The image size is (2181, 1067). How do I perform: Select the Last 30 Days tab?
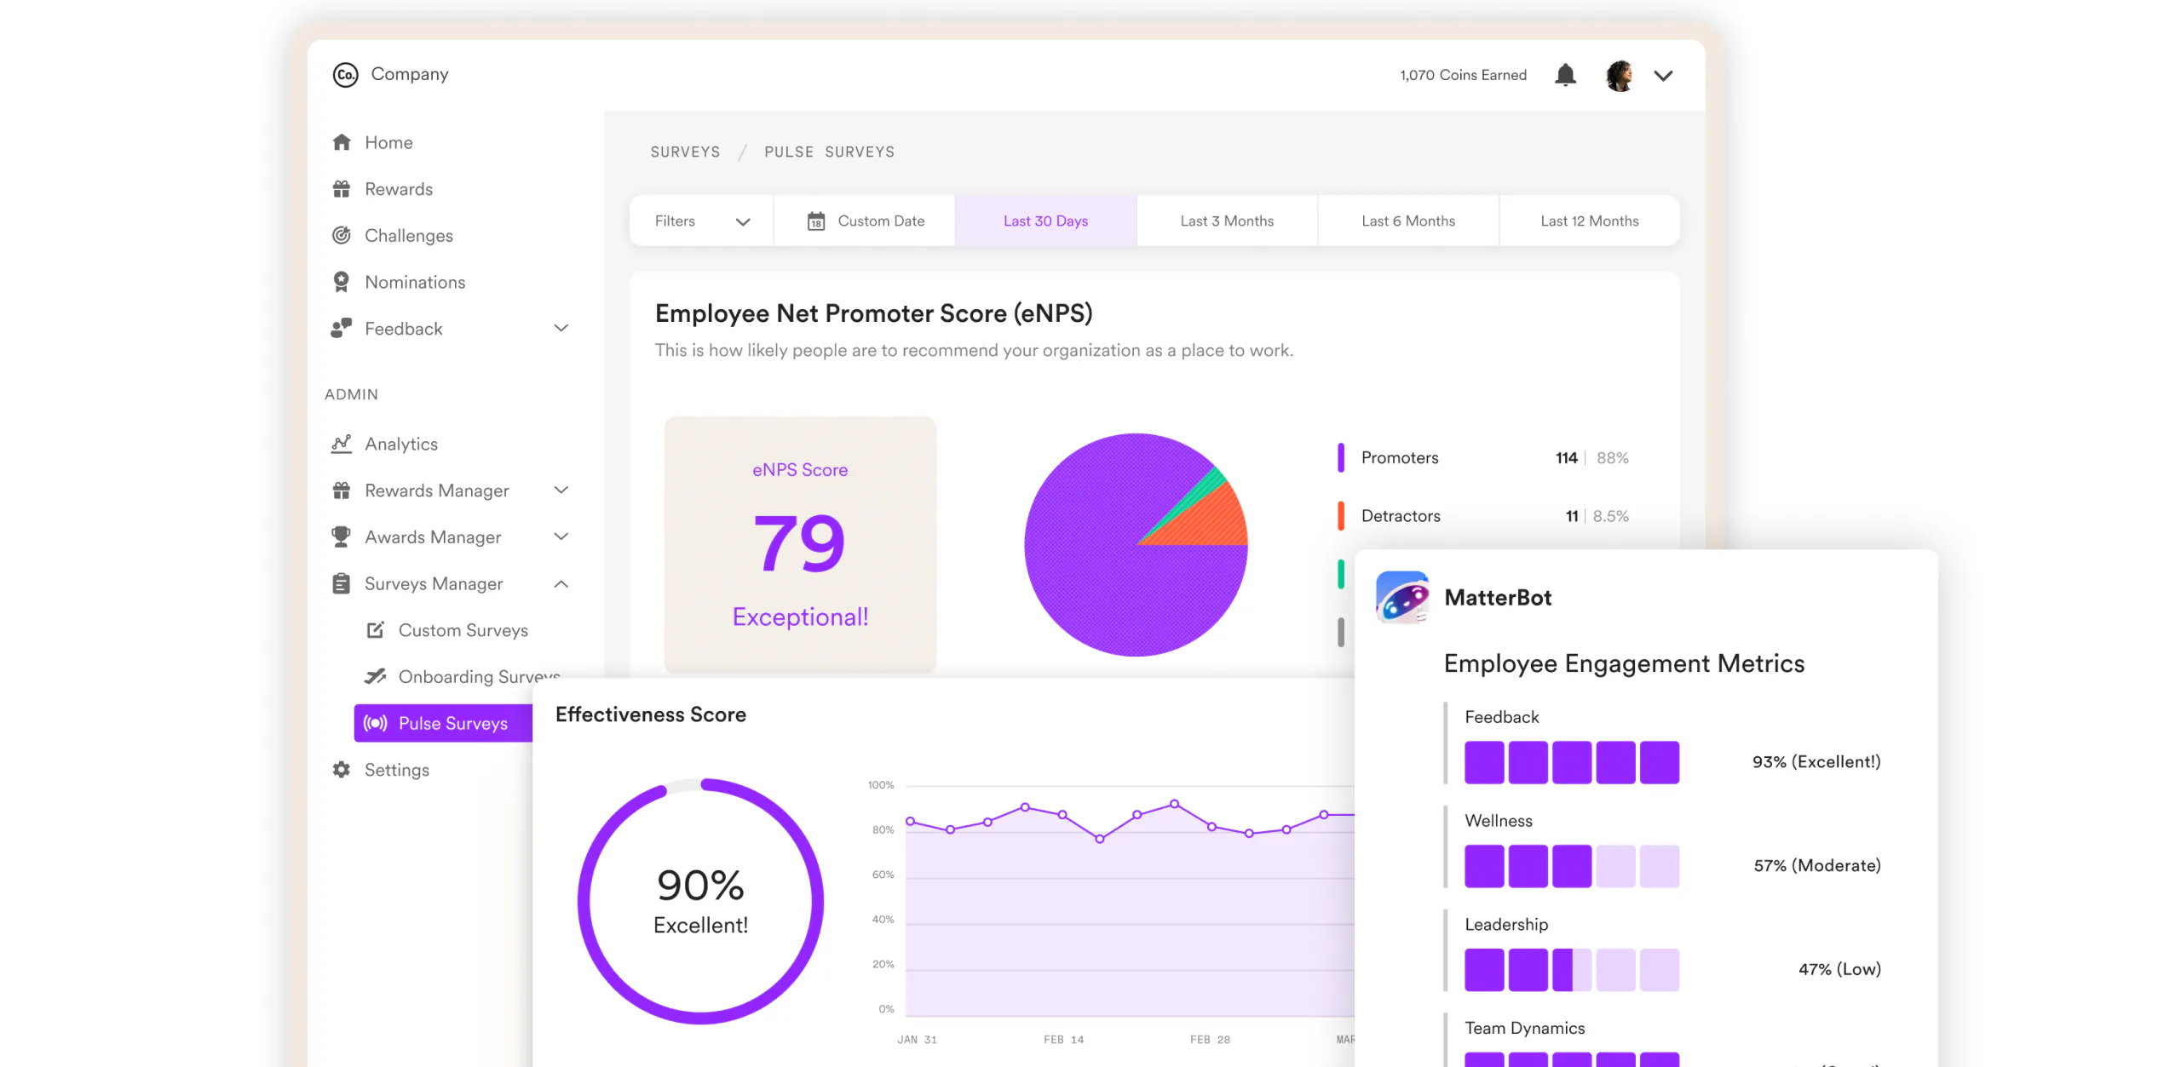click(1045, 221)
